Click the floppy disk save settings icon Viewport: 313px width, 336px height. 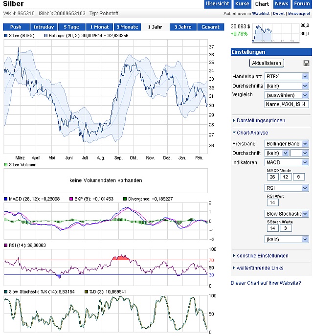tap(306, 63)
